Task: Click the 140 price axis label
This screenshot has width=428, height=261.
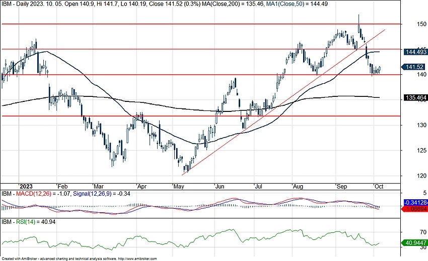Action: (x=421, y=74)
